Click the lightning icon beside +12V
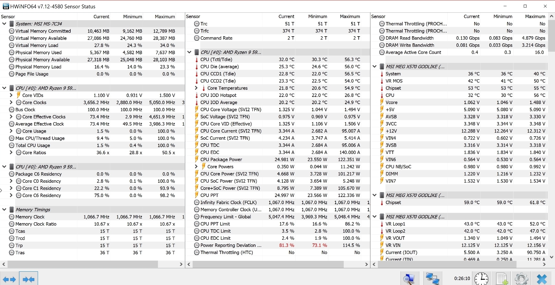This screenshot has width=555, height=285. click(x=382, y=131)
